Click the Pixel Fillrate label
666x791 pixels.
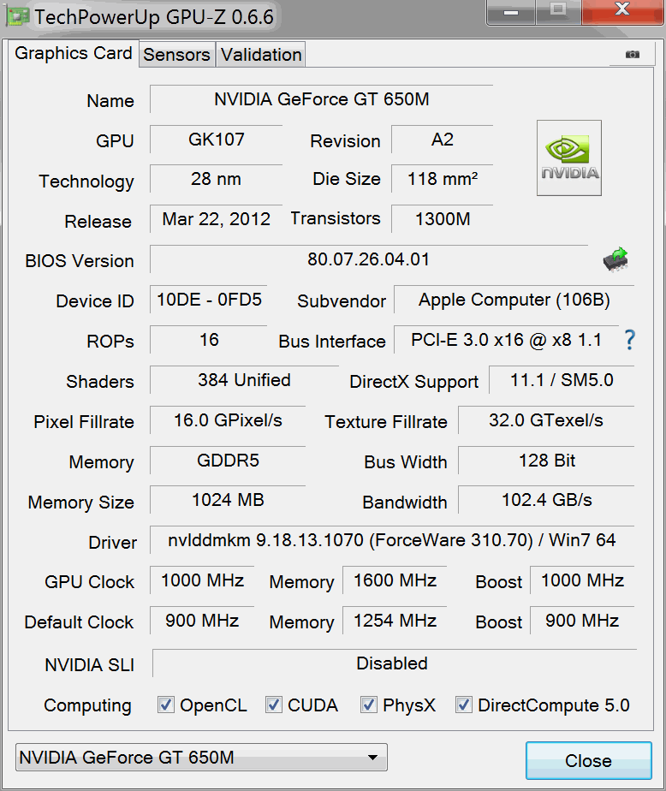point(84,422)
